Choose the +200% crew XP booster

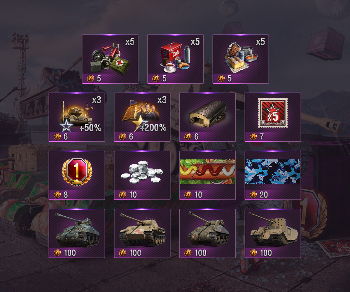142,117
